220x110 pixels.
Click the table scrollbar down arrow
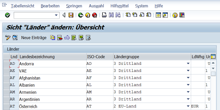click(x=213, y=68)
